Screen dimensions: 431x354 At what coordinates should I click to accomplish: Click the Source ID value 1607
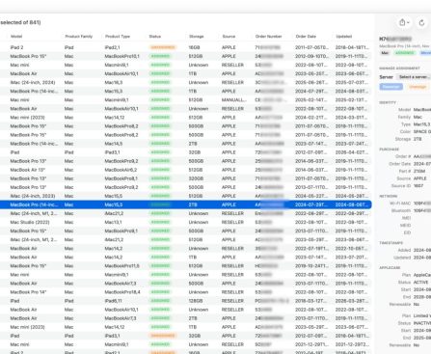tap(418, 186)
